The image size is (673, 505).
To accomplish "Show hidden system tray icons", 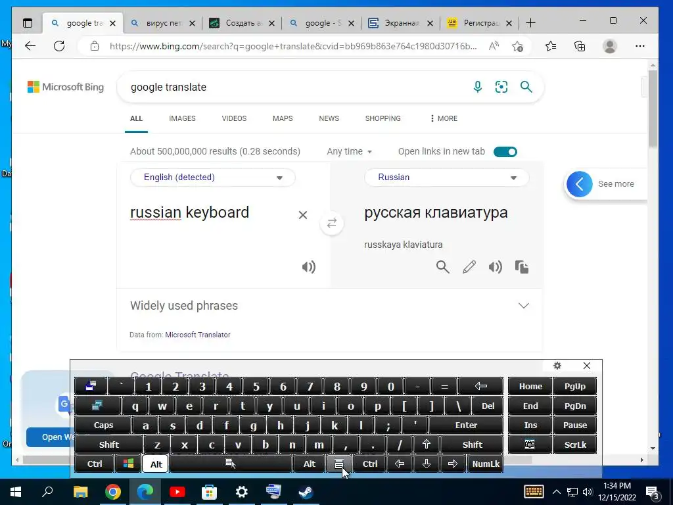I will point(556,492).
